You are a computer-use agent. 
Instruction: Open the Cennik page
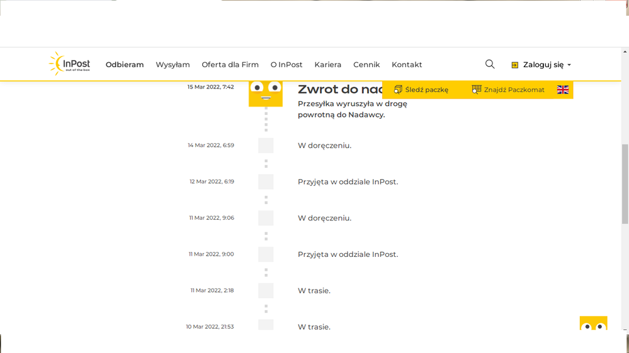pyautogui.click(x=366, y=65)
